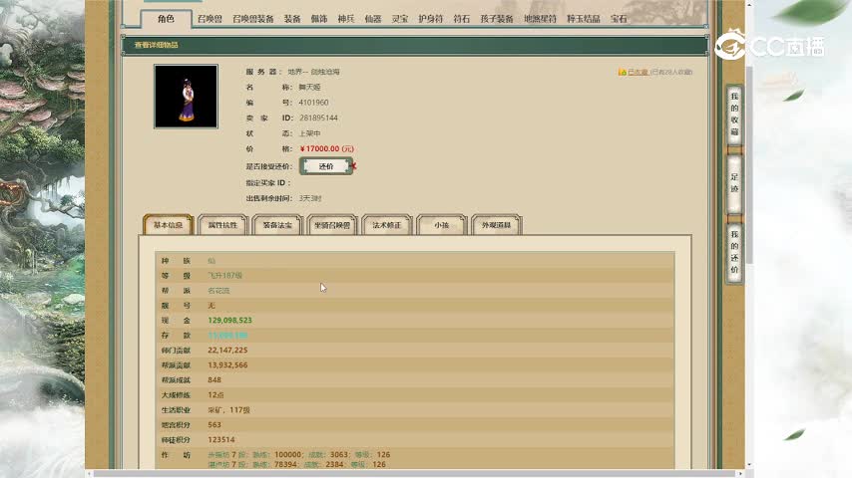Click the 地宫积分 value 563
The image size is (852, 478).
pyautogui.click(x=214, y=425)
